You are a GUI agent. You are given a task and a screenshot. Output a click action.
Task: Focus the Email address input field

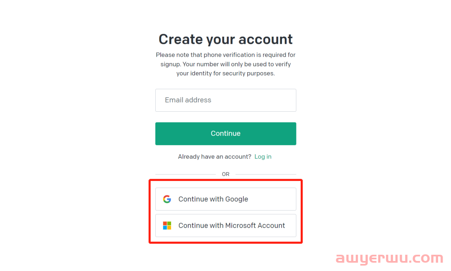click(226, 100)
